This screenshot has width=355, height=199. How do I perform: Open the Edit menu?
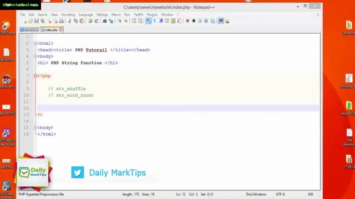(x=31, y=15)
